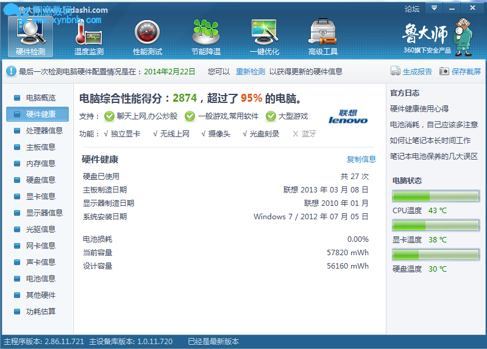The image size is (487, 349).
Task: Click the 复制信息 copy info link
Action: pos(361,160)
